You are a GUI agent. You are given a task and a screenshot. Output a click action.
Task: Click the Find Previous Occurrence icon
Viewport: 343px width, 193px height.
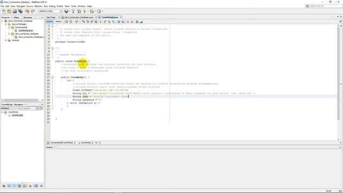[x=87, y=21]
